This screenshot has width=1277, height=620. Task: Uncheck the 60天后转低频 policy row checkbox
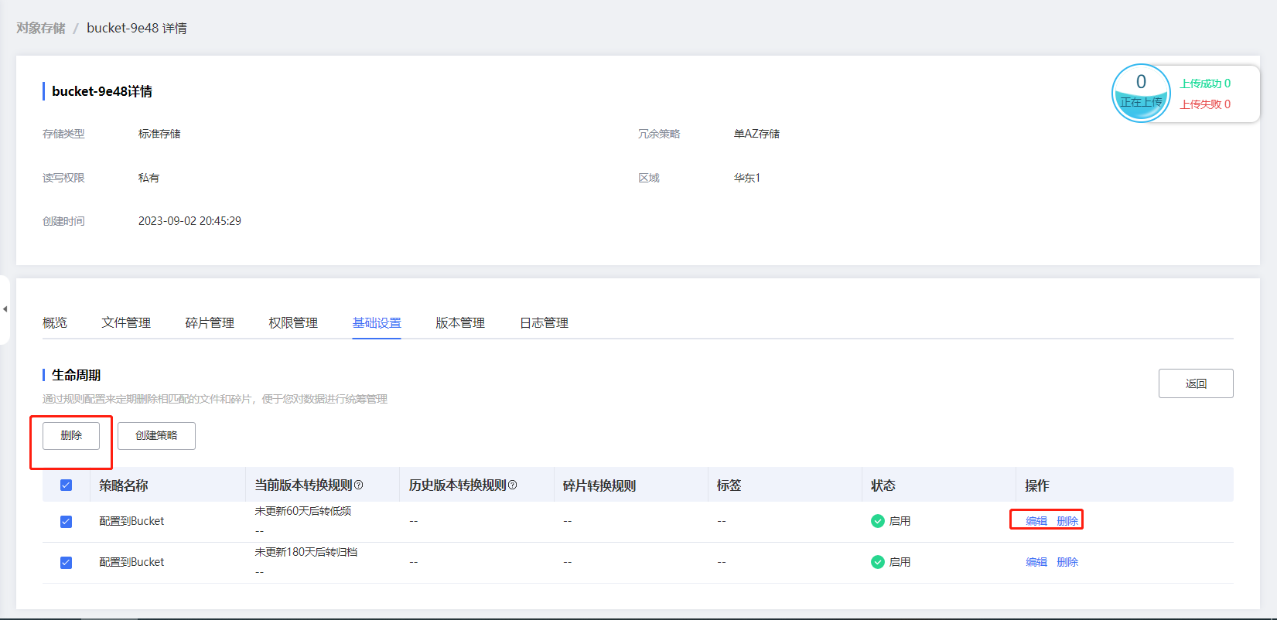(x=67, y=522)
